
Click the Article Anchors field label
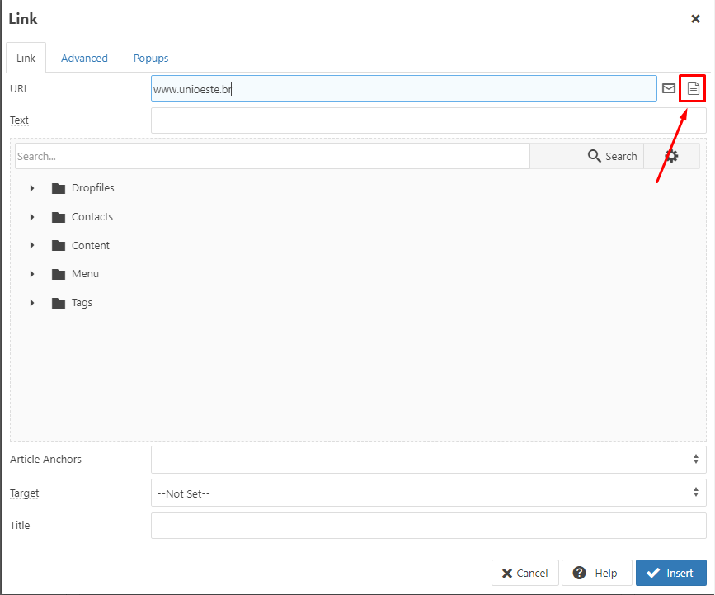(45, 460)
